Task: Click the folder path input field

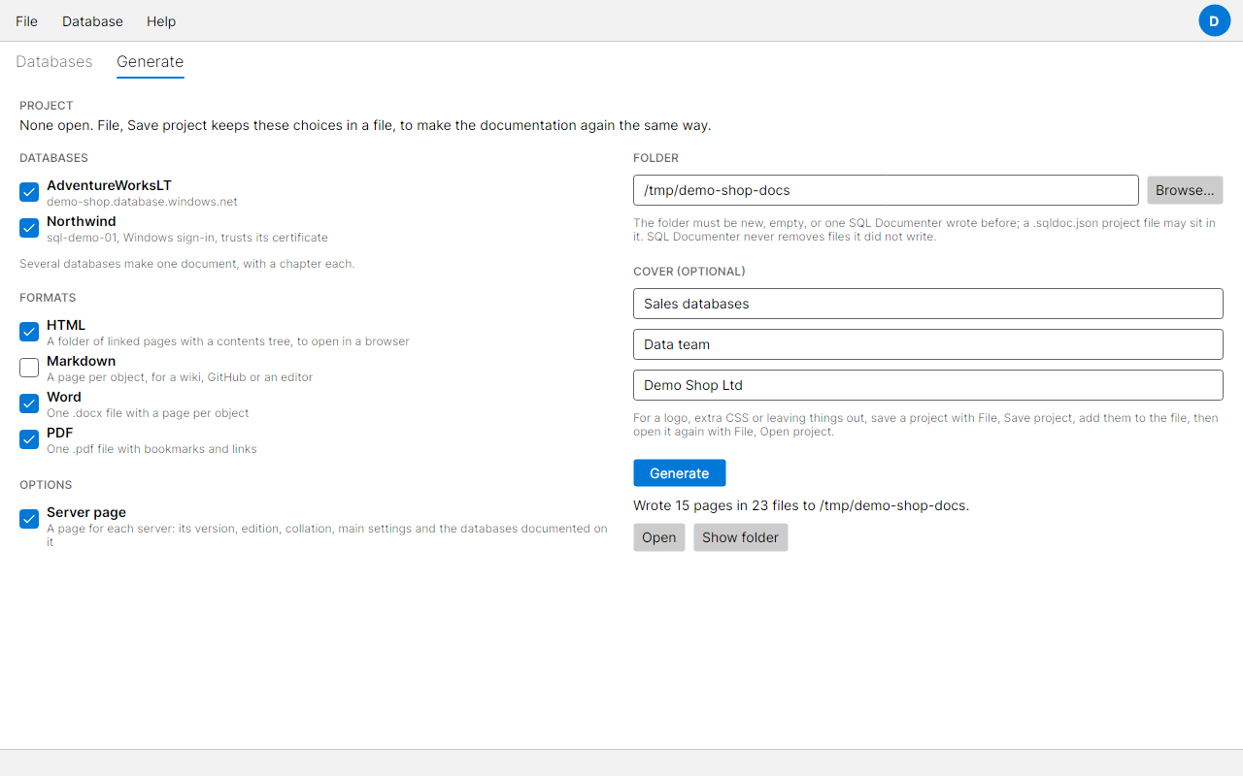Action: coord(886,190)
